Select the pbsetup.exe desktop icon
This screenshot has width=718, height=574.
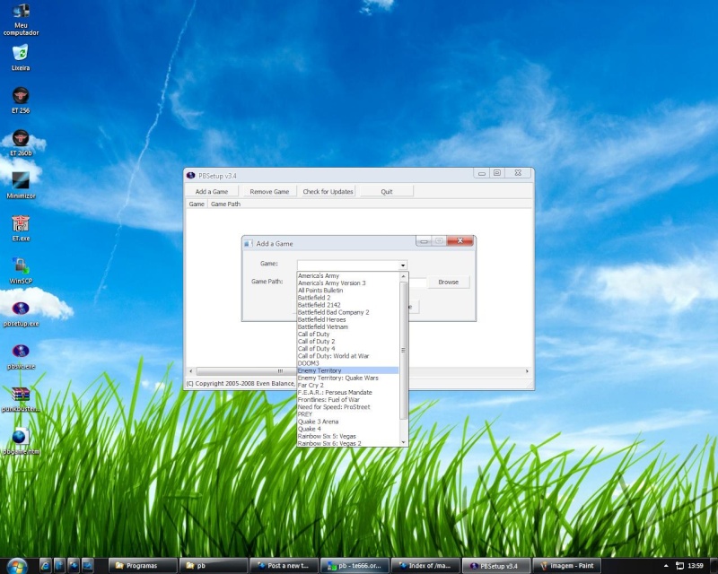tap(21, 313)
